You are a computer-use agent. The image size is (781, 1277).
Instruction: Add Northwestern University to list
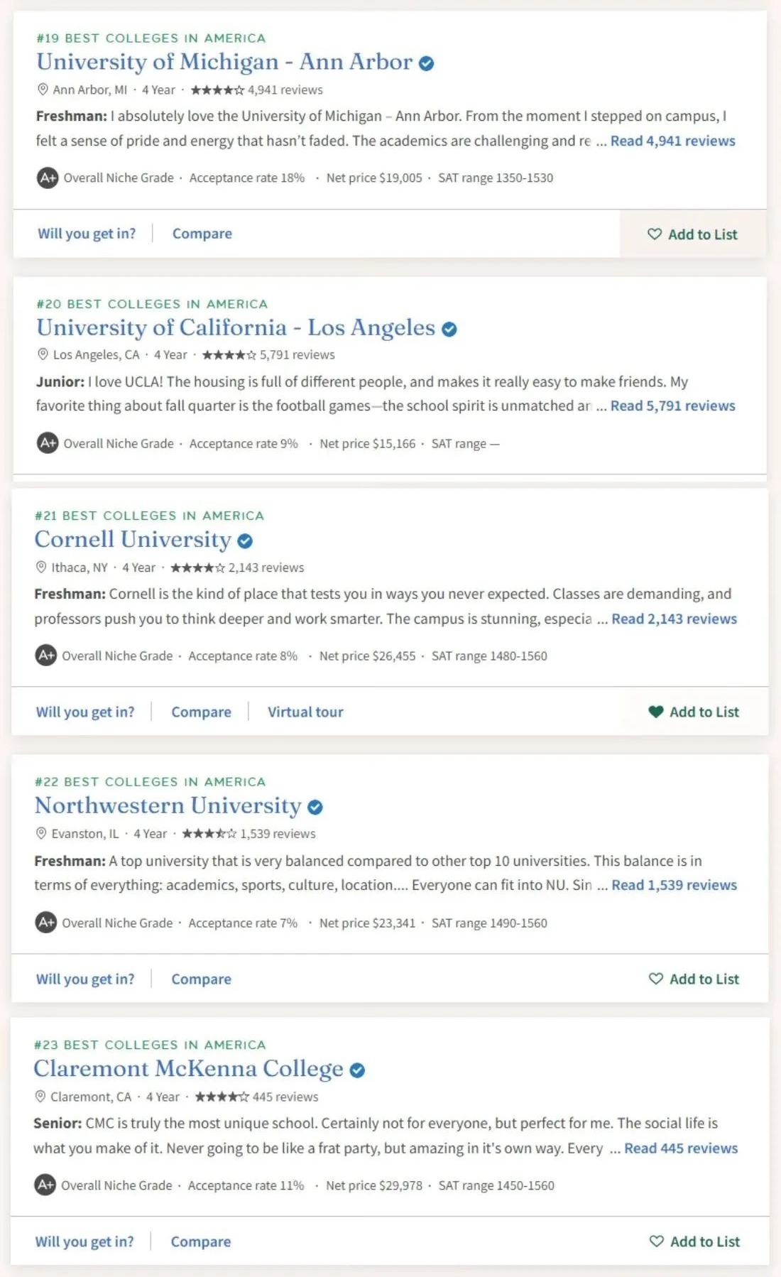(694, 979)
